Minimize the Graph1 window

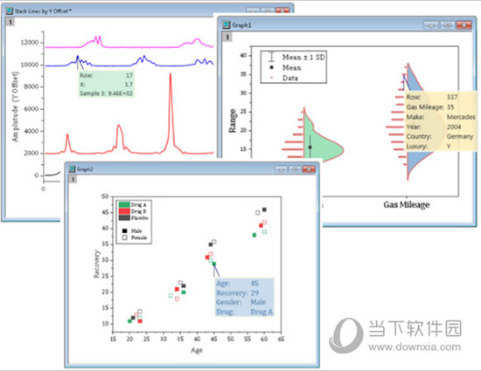pyautogui.click(x=430, y=25)
